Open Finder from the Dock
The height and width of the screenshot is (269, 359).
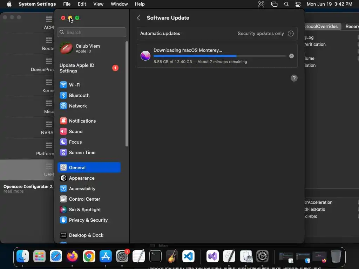(23, 256)
